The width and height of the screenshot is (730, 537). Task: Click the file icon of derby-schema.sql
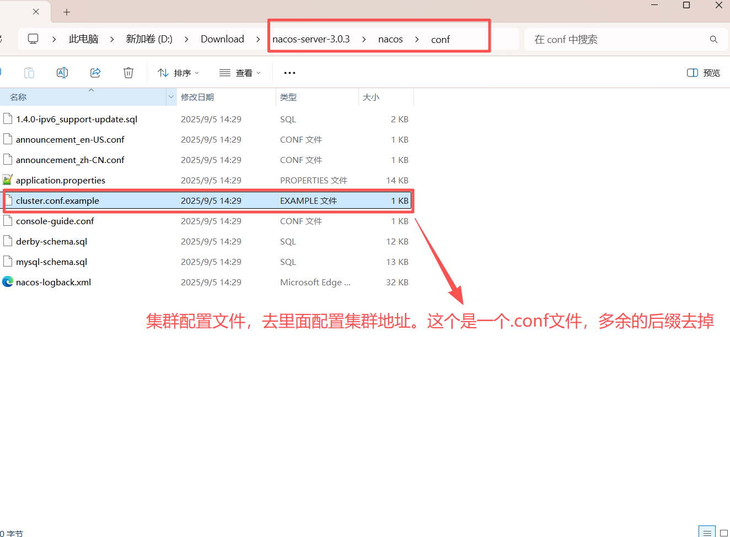tap(8, 241)
